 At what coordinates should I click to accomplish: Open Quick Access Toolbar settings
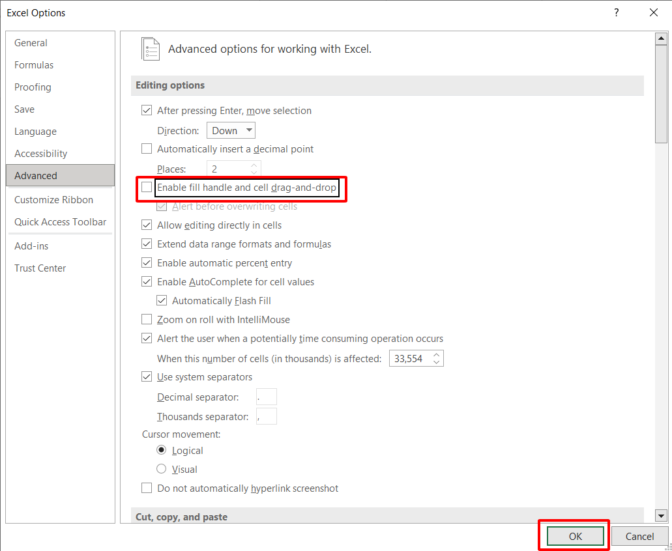click(x=60, y=222)
